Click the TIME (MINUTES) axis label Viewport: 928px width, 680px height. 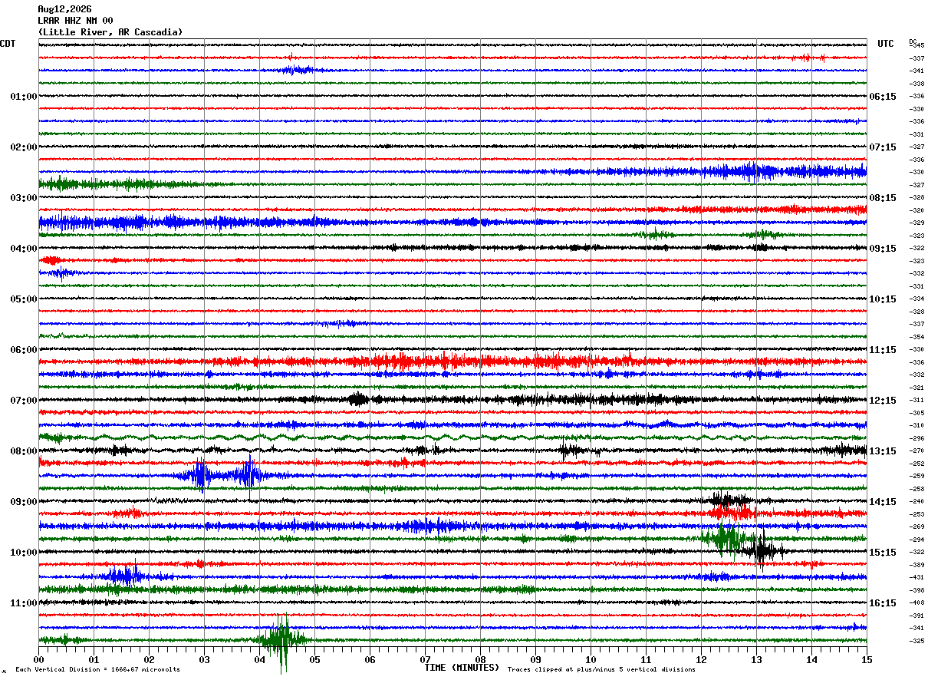pos(462,668)
